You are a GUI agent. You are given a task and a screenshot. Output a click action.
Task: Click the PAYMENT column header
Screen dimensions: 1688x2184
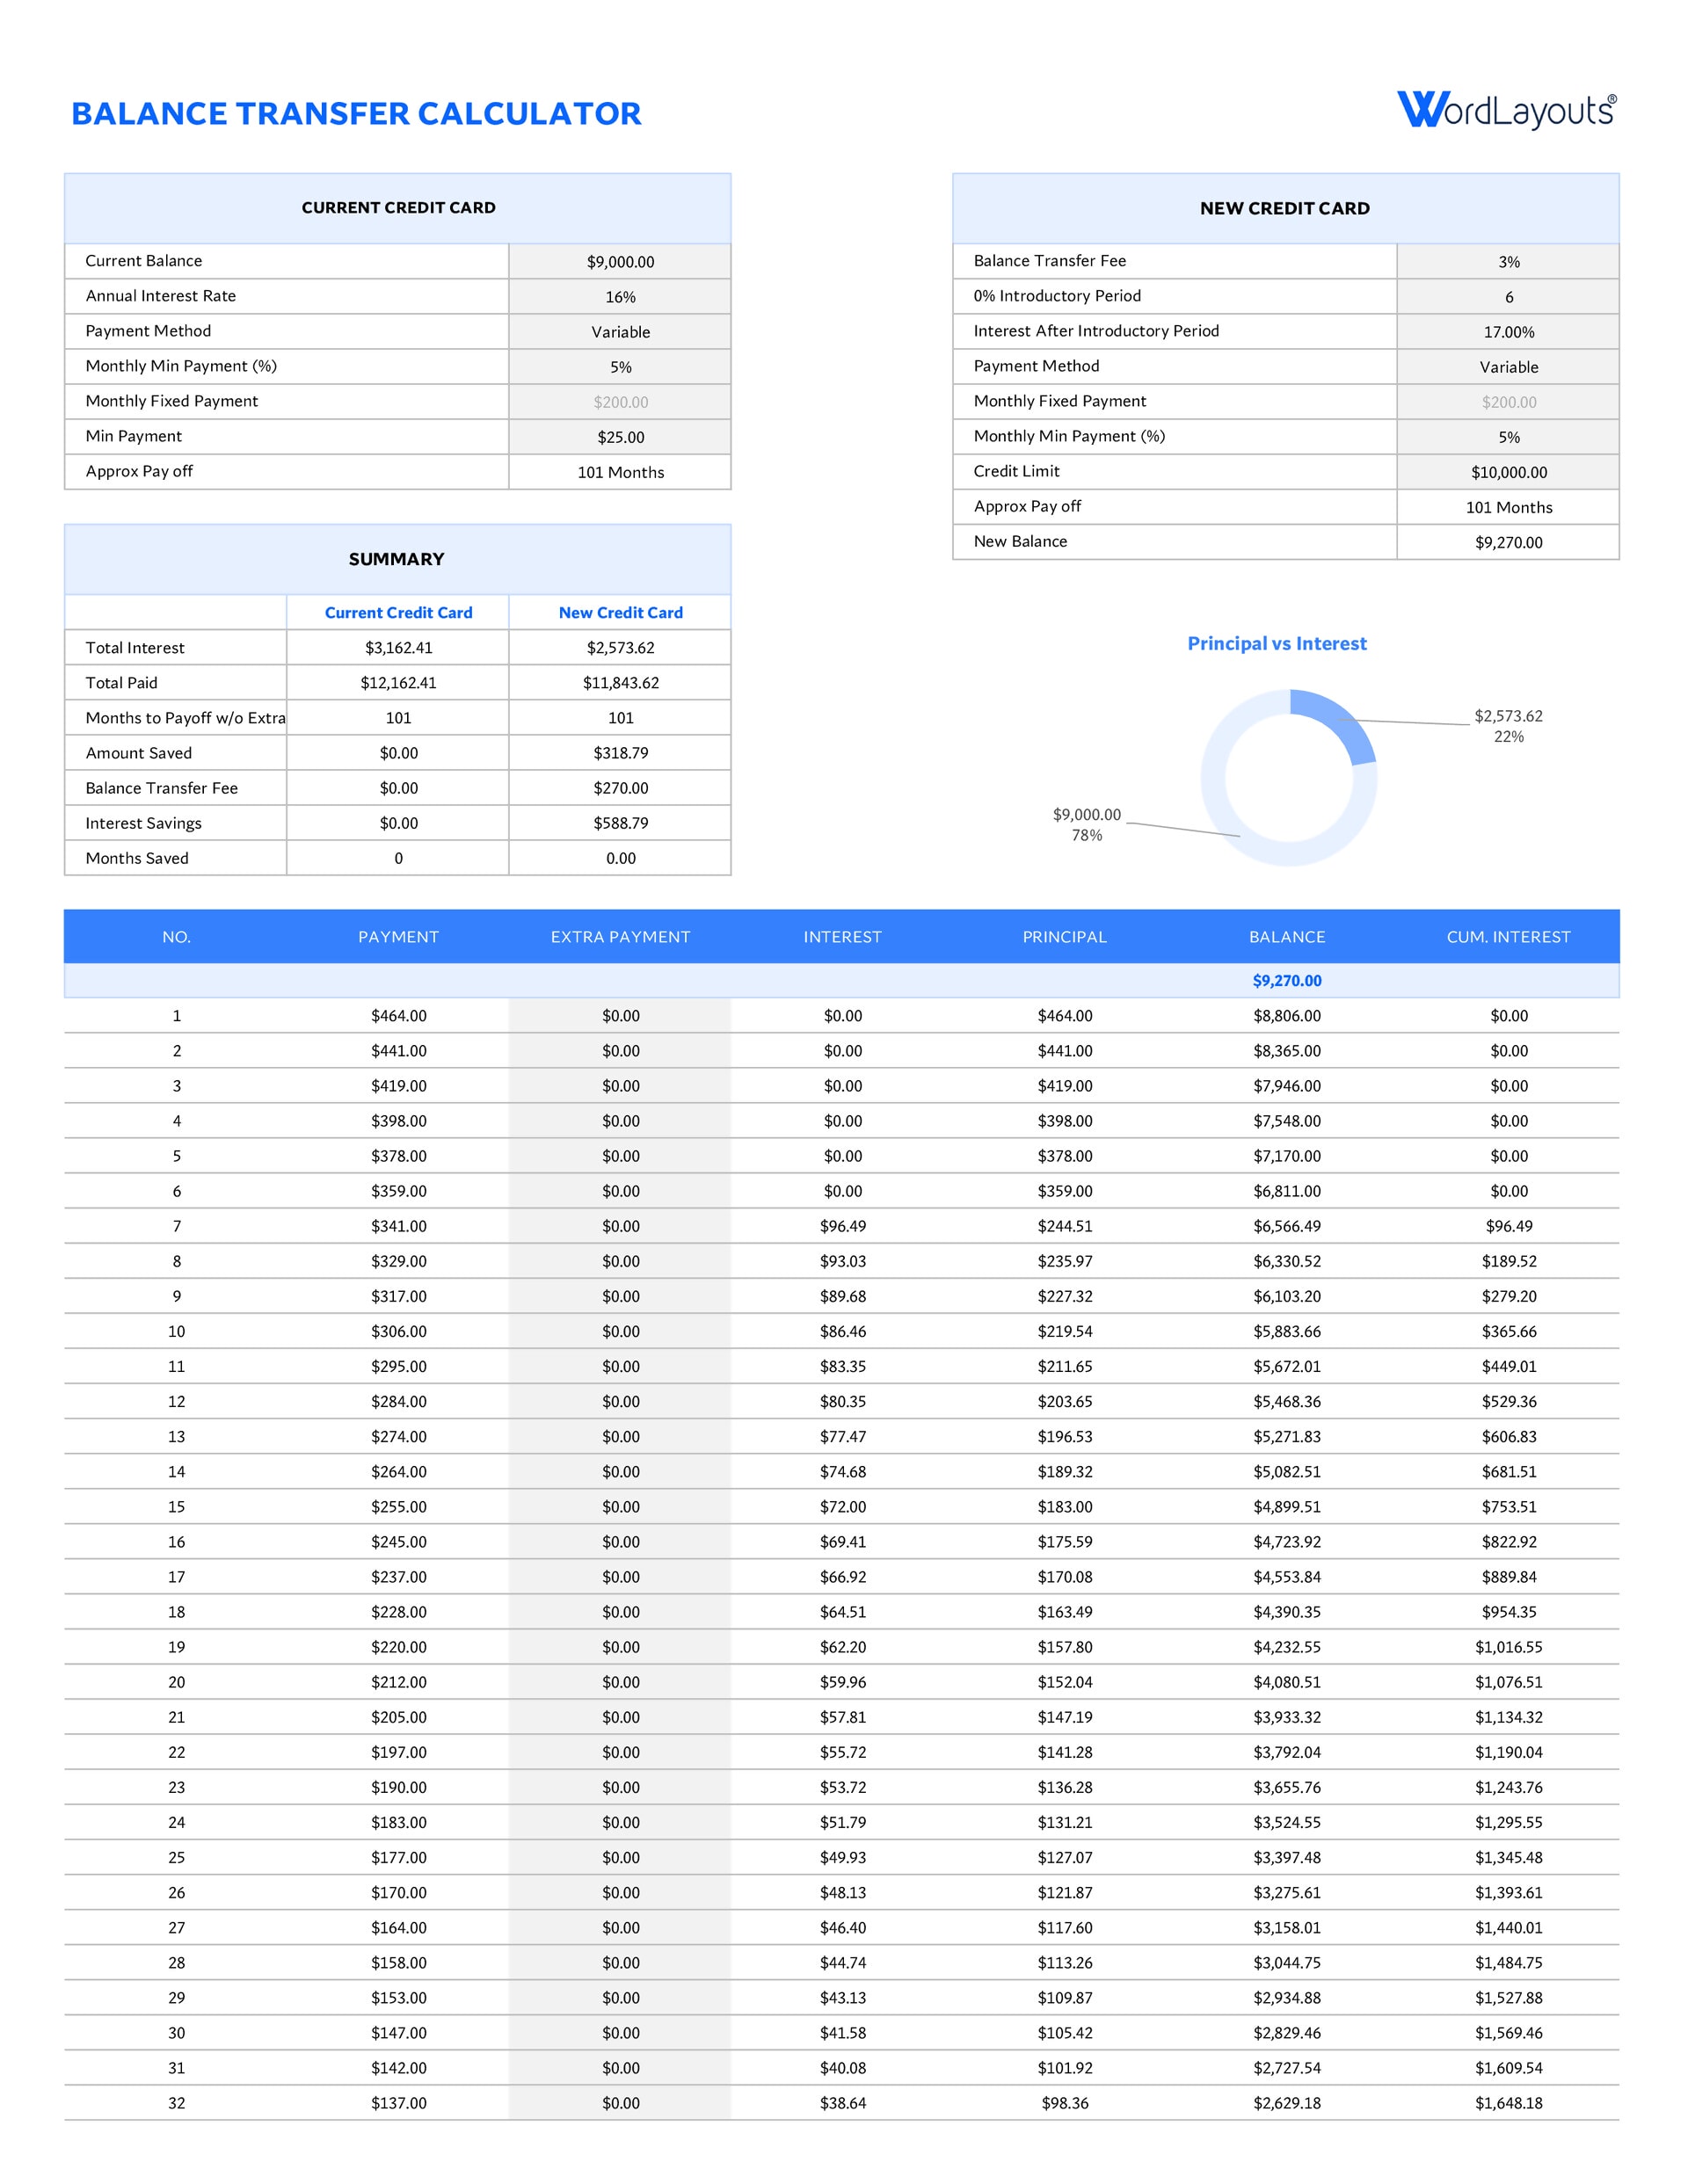pos(398,937)
